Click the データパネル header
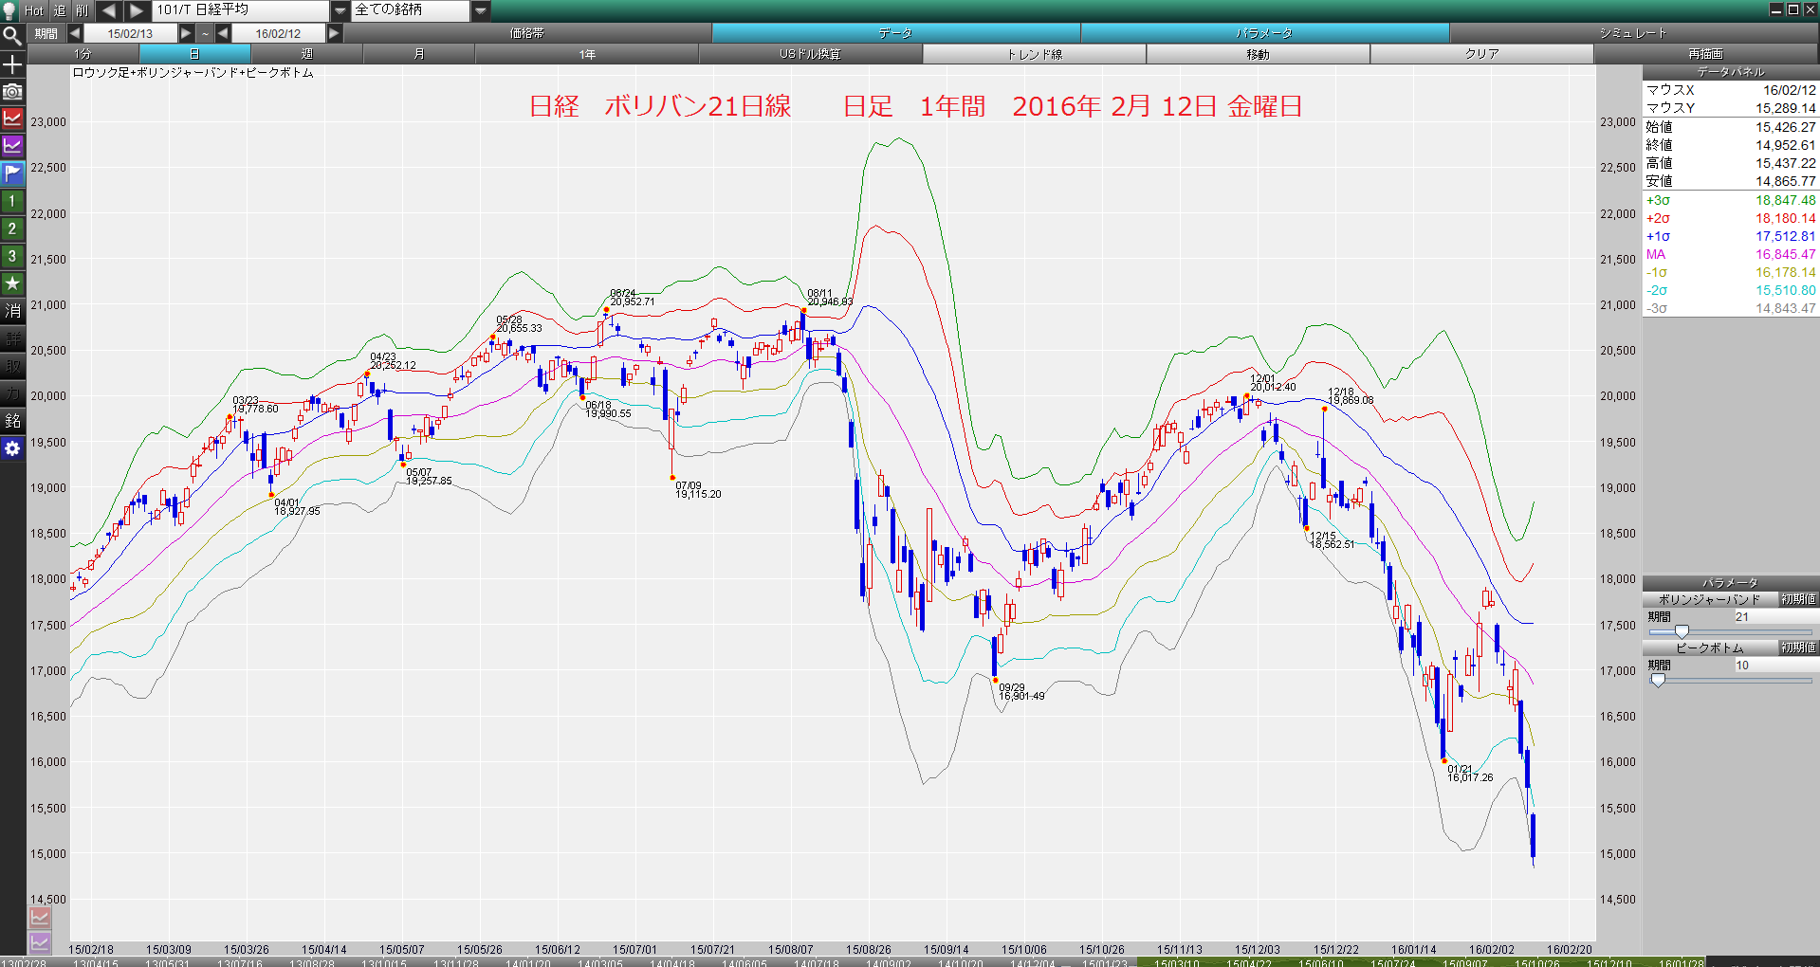 pos(1731,72)
